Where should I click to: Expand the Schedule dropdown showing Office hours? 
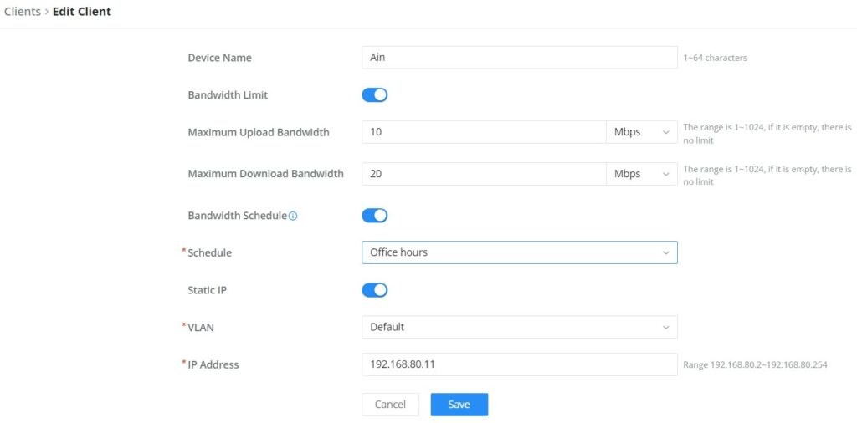coord(520,252)
